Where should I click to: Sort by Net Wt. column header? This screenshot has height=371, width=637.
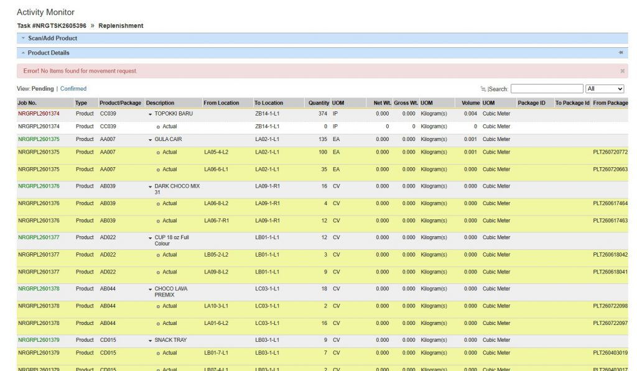pos(383,103)
